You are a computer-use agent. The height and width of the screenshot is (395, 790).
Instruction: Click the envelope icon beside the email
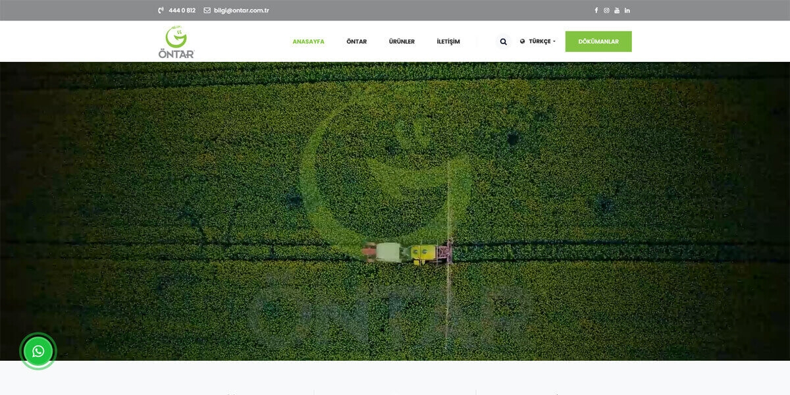tap(207, 11)
